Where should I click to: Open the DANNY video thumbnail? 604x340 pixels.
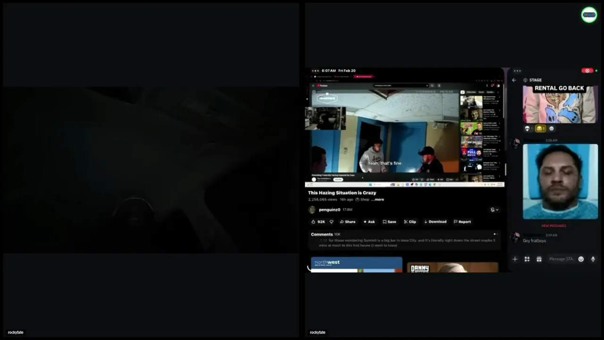453,267
